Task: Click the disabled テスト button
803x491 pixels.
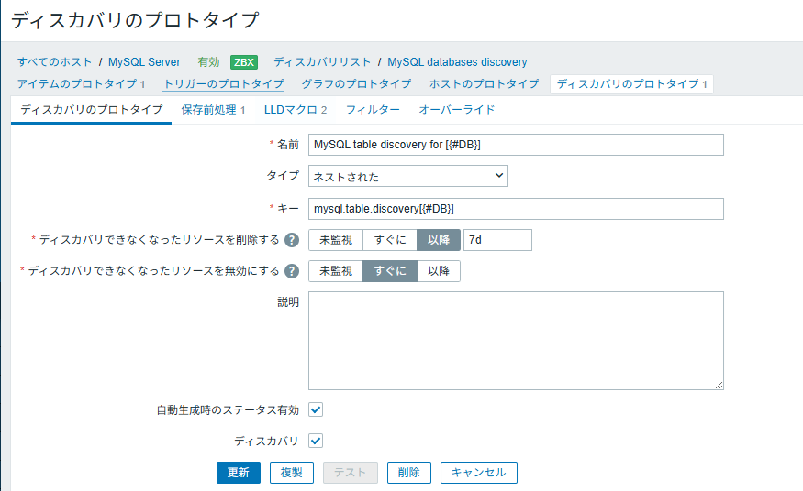Action: (x=351, y=473)
